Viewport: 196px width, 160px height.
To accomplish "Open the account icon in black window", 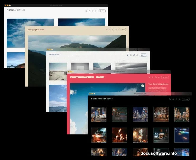I will 176,99.
